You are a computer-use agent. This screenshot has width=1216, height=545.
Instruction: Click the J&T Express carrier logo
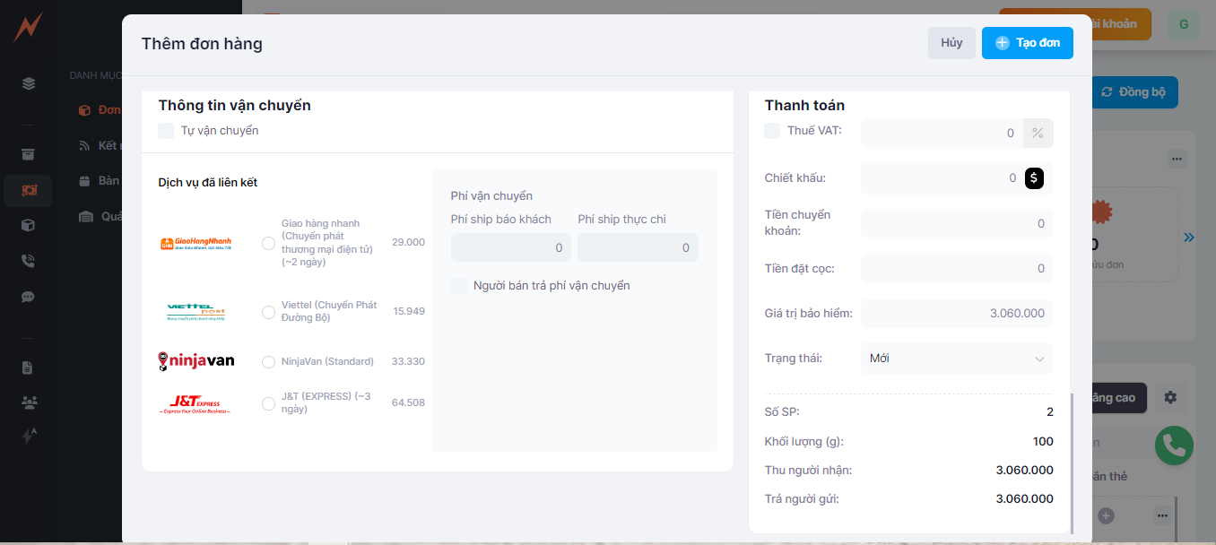(x=195, y=403)
